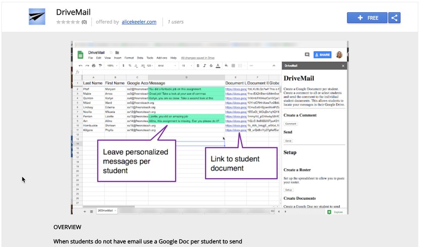This screenshot has height=247, width=421.
Task: Click the Bold B icon
Action: pos(198,66)
